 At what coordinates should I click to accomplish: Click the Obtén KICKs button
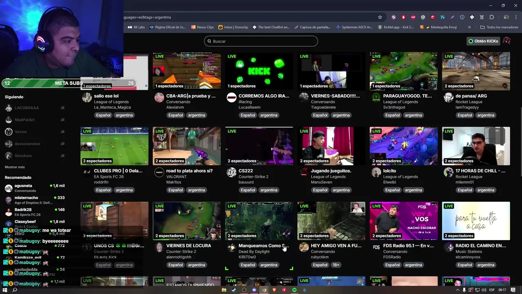coord(483,41)
